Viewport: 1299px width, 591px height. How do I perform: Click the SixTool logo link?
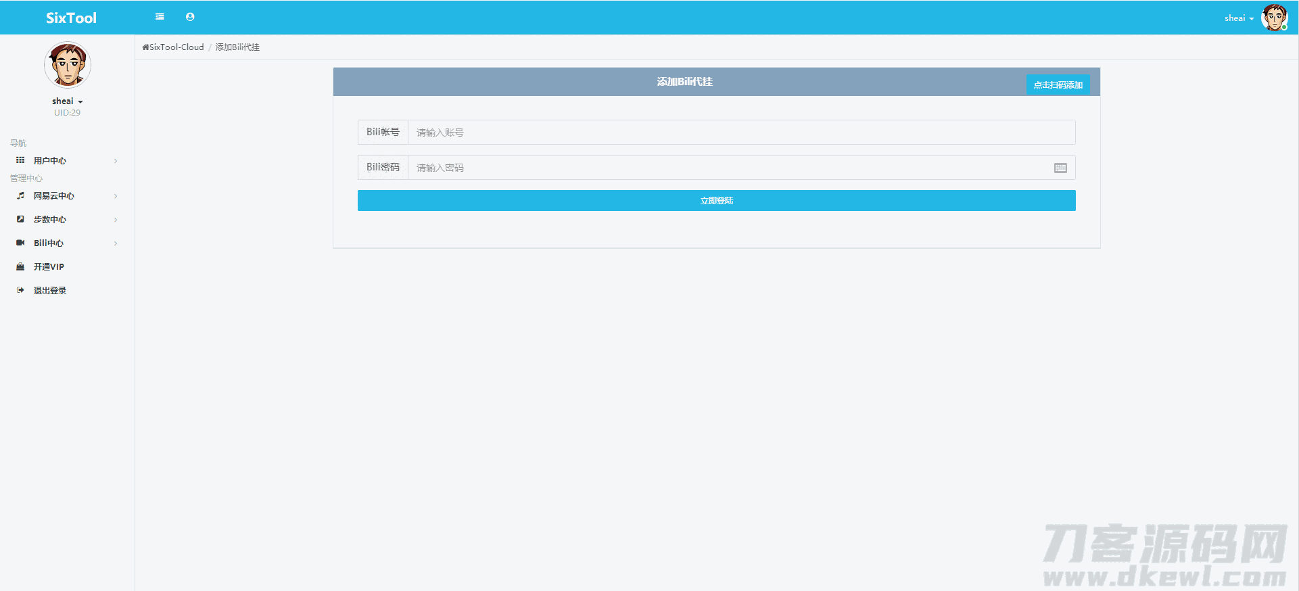71,18
